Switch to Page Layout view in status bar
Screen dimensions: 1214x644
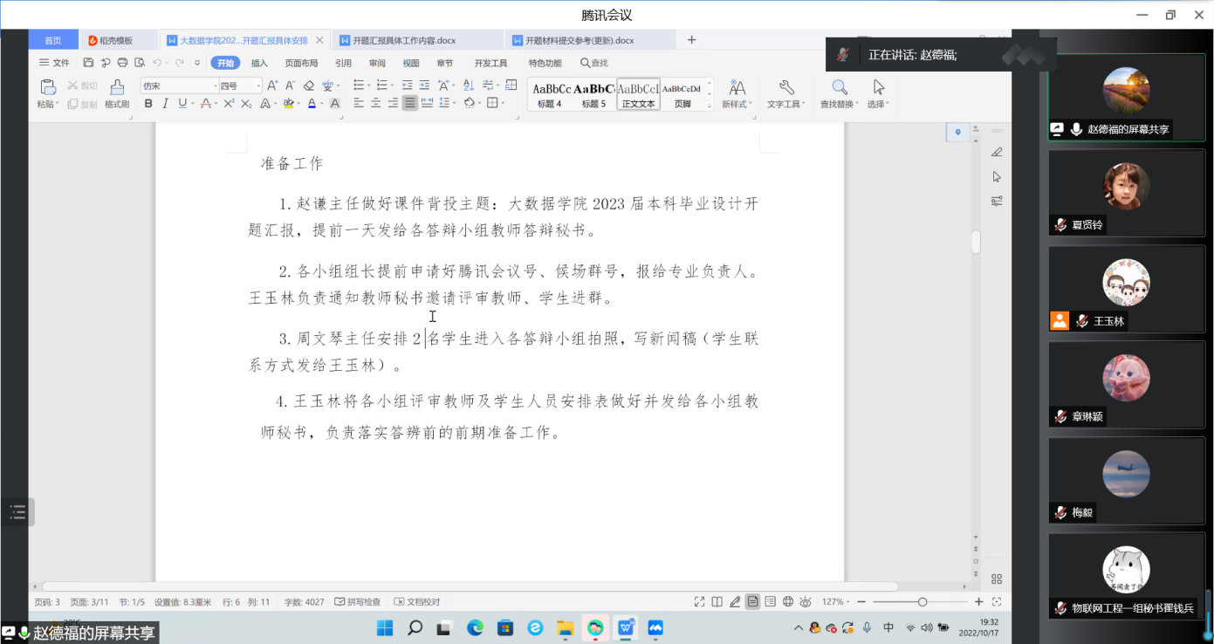coord(752,602)
